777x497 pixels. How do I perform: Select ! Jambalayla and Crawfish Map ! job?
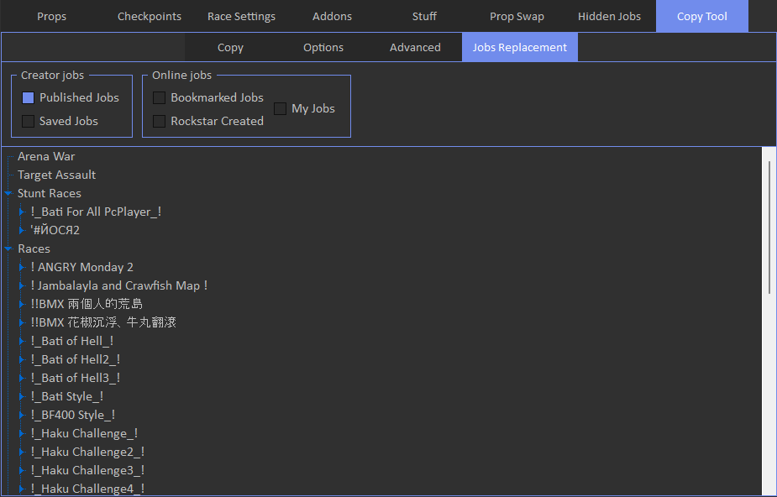coord(119,285)
